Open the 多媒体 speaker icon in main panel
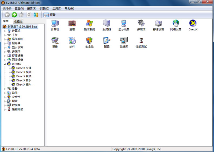 (x=141, y=25)
